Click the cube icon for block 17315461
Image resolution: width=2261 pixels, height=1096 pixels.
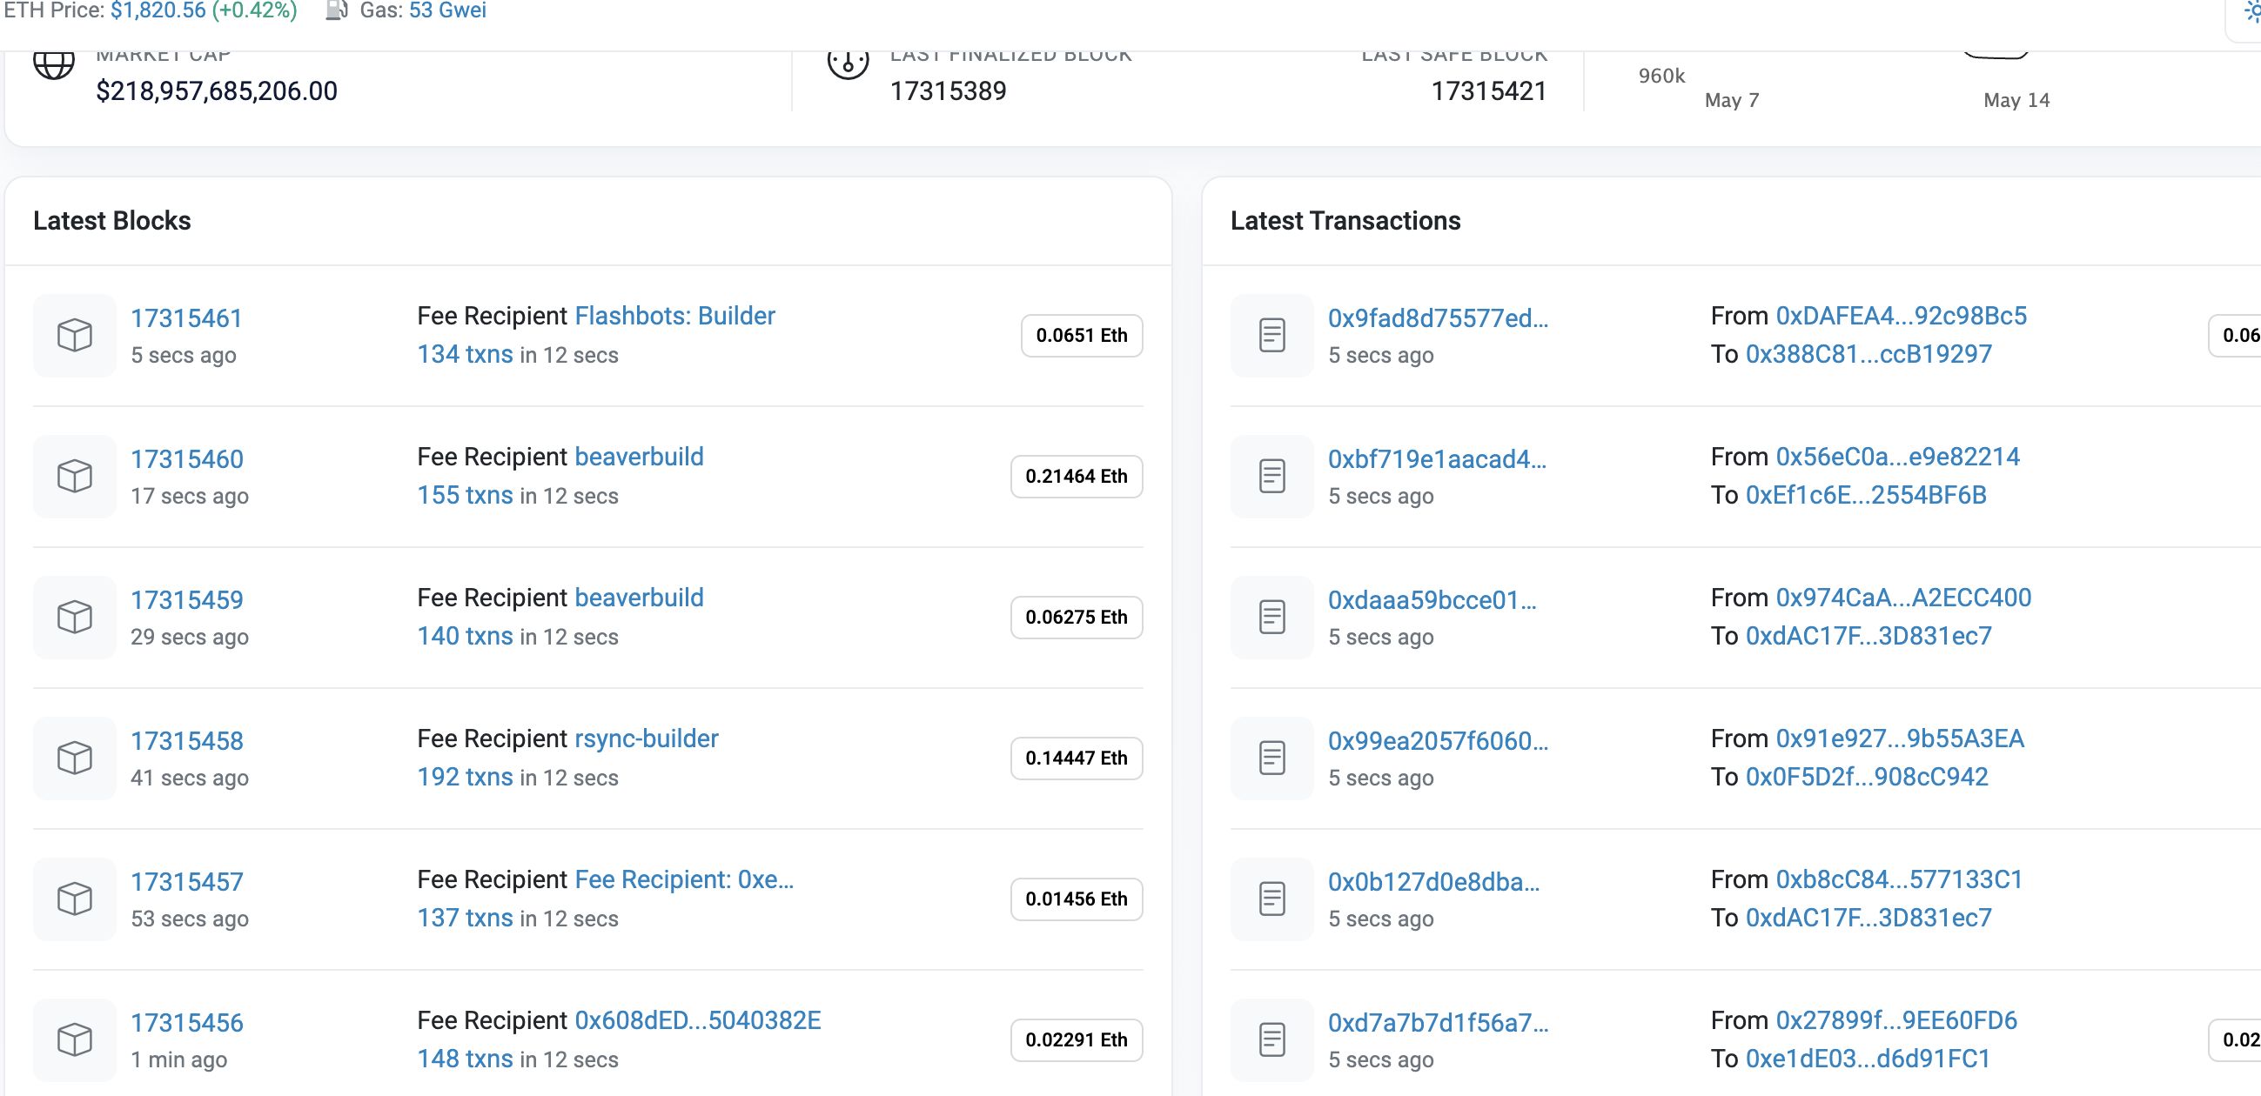tap(75, 335)
